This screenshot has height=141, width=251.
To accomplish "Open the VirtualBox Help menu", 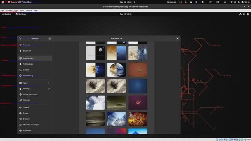I will (35, 11).
